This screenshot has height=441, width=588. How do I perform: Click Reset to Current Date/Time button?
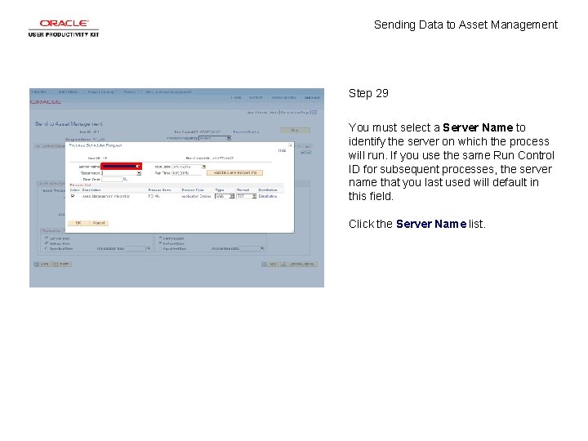tap(234, 173)
